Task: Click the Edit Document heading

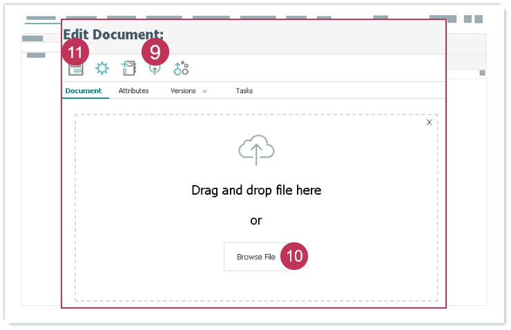Action: tap(113, 34)
